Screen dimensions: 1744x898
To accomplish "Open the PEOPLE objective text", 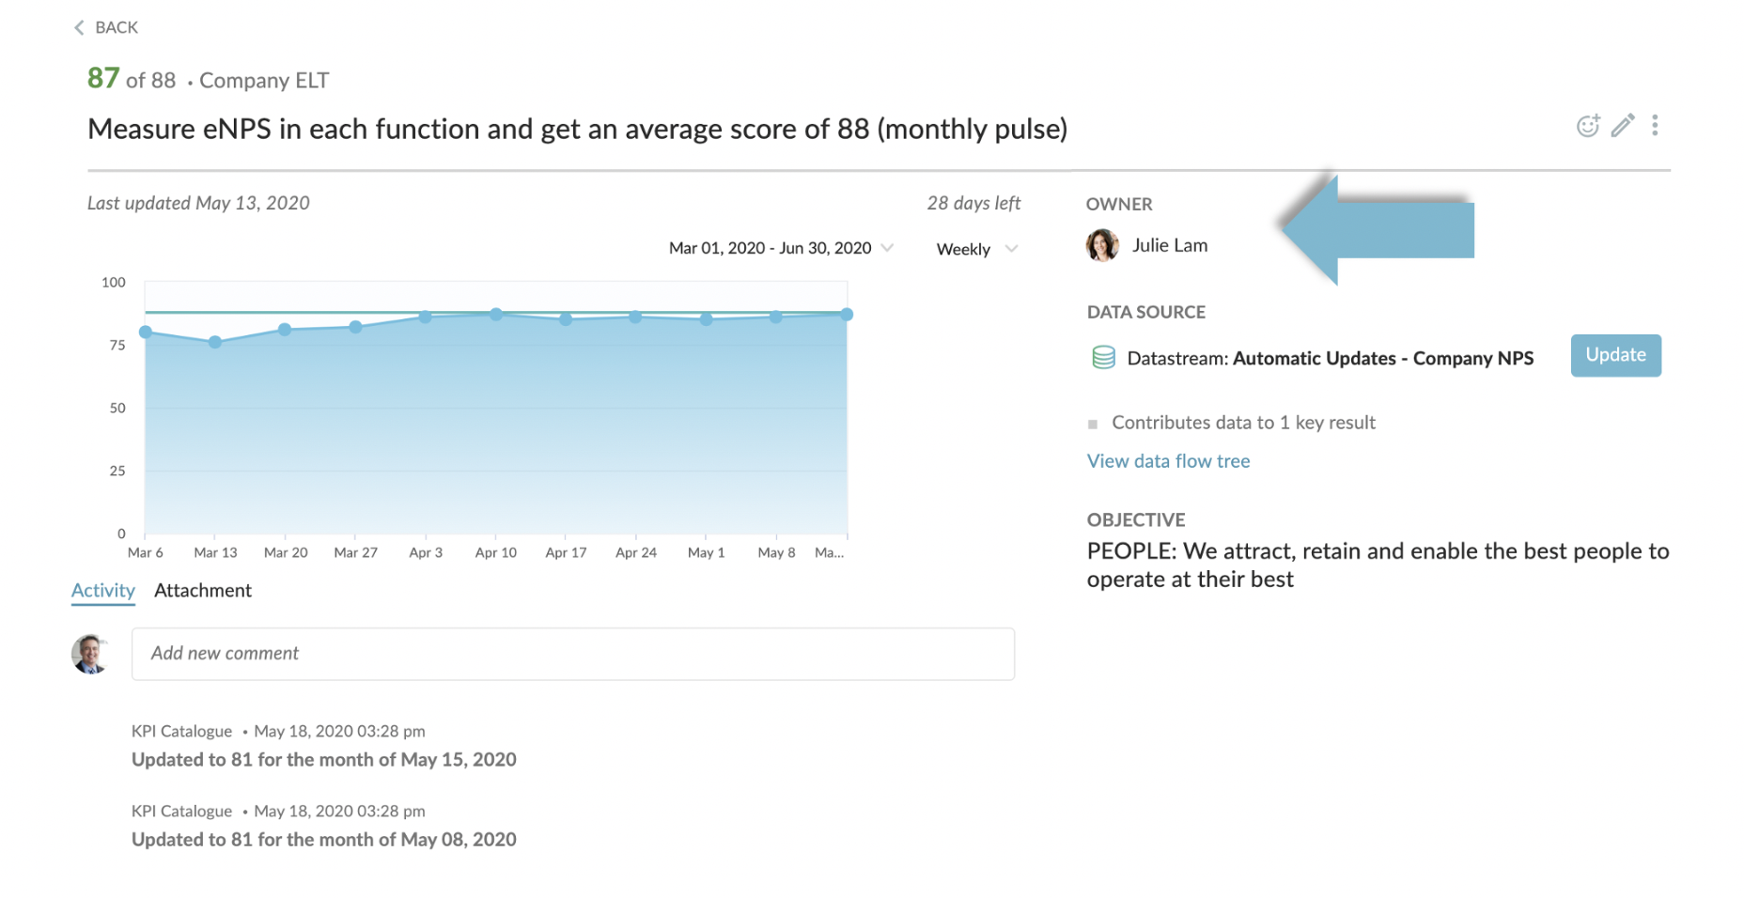I will (1378, 565).
